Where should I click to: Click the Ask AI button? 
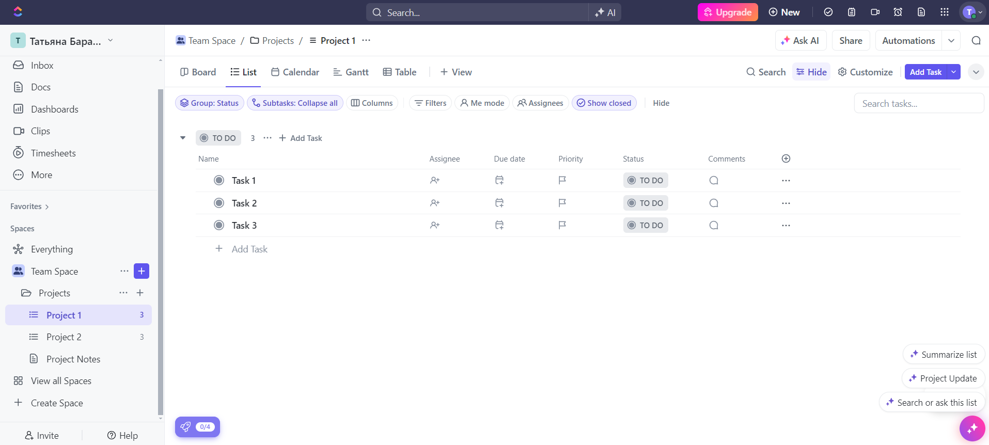(800, 40)
